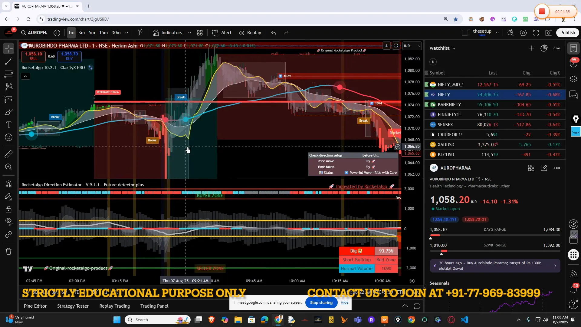Click the 1,058.70 BUY button
This screenshot has height=327, width=581.
pyautogui.click(x=69, y=56)
